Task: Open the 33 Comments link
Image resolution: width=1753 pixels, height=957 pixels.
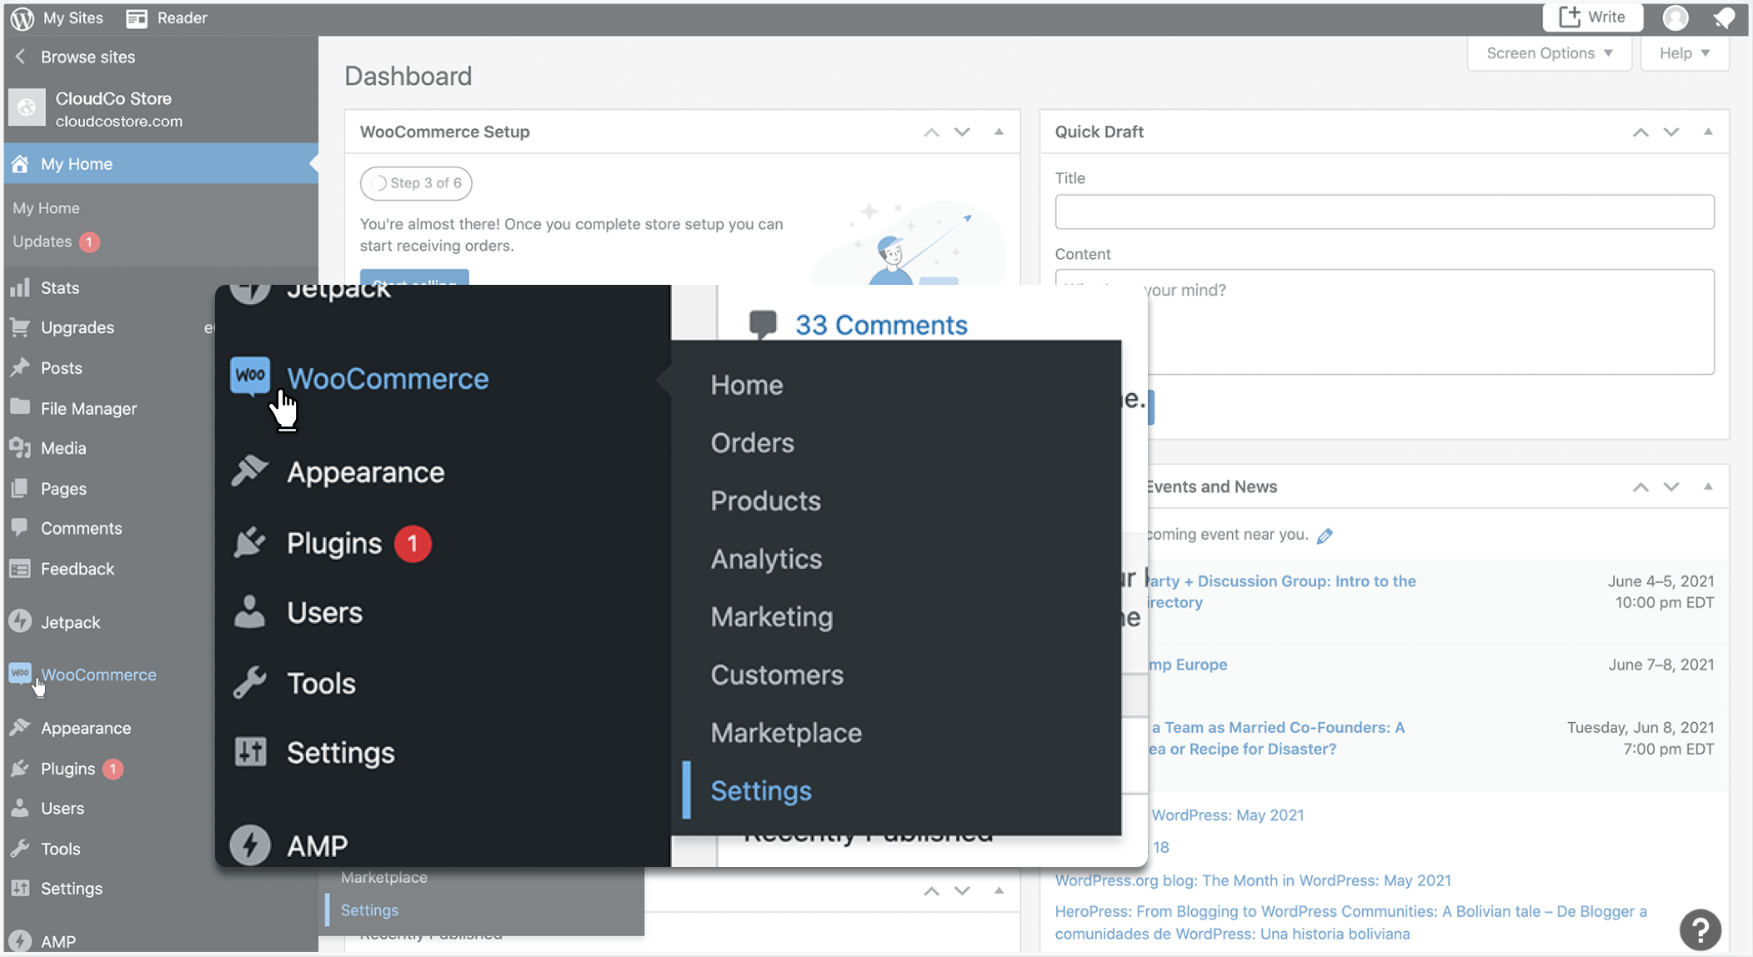Action: (880, 325)
